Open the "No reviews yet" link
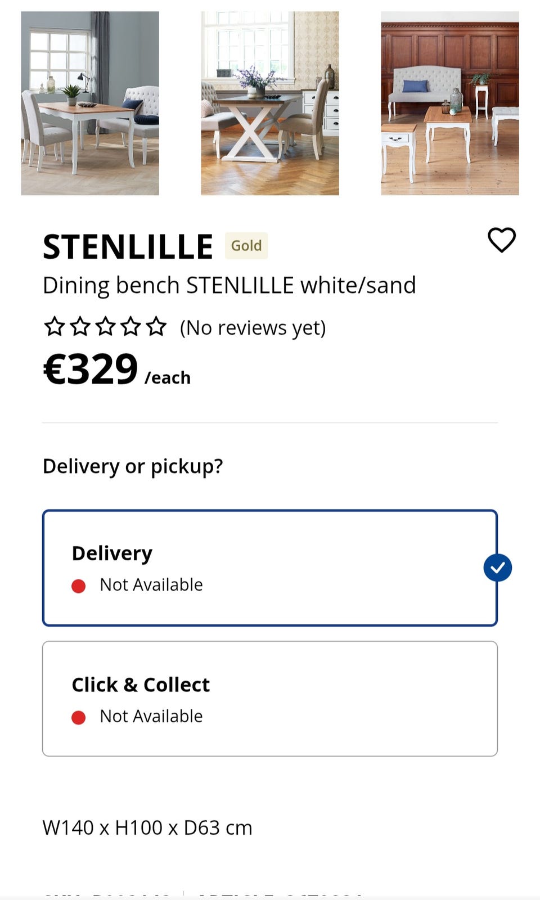This screenshot has height=900, width=540. (x=253, y=327)
